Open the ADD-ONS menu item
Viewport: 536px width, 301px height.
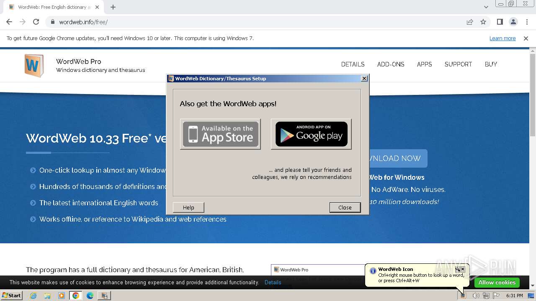[391, 64]
